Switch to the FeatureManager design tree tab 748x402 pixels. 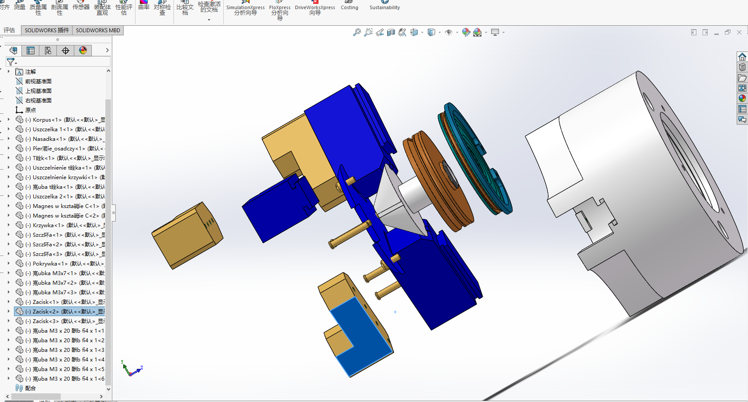point(13,51)
